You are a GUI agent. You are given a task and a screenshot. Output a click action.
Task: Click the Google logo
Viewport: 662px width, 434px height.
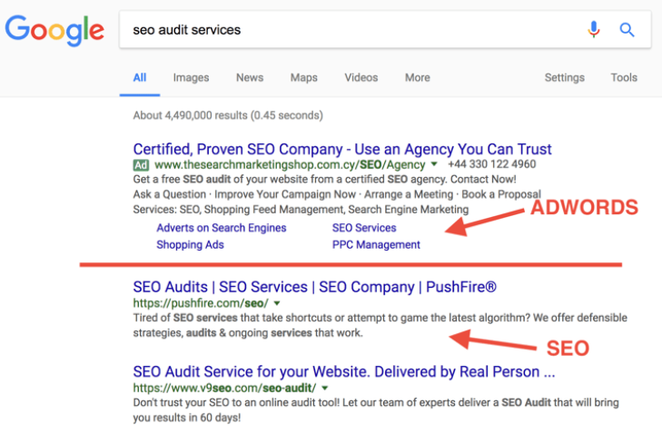pos(53,31)
